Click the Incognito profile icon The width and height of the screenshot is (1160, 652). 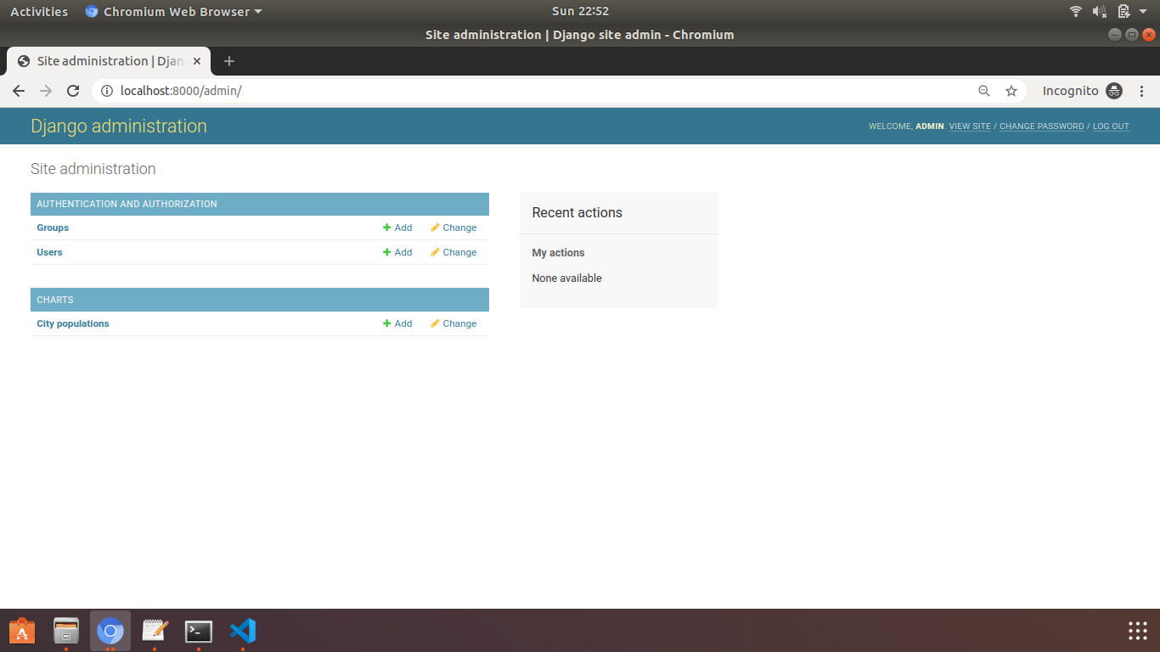coord(1114,91)
